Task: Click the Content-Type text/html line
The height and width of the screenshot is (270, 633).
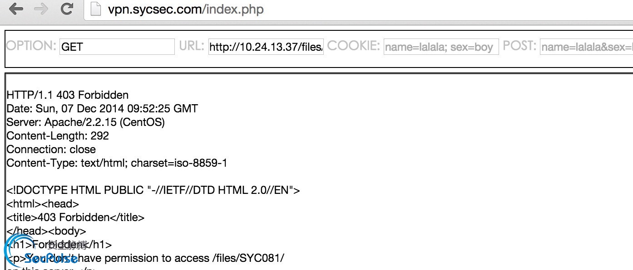Action: [117, 163]
